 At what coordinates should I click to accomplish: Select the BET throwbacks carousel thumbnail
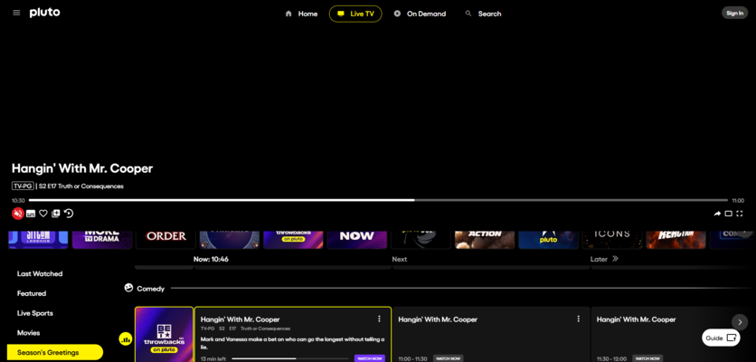293,240
